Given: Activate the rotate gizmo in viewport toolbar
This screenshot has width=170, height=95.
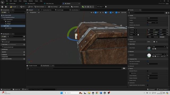Looking at the screenshot, I should click(96, 12).
